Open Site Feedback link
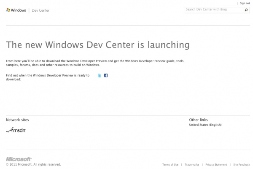Viewport: 253px width, 169px height. pyautogui.click(x=242, y=164)
